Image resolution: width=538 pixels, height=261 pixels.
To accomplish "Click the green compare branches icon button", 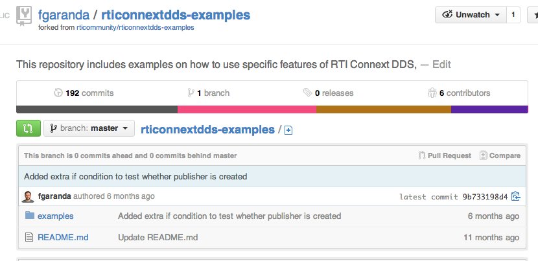I will coord(28,128).
